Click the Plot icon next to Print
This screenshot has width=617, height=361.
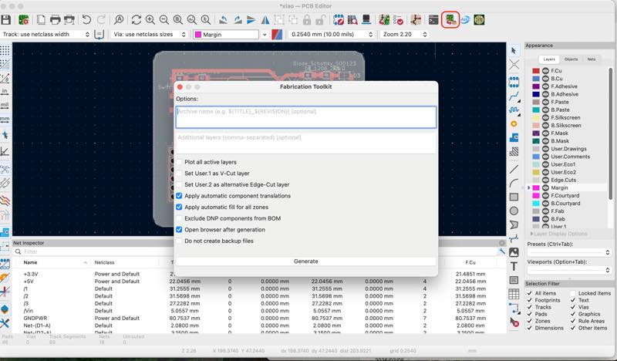click(x=69, y=20)
